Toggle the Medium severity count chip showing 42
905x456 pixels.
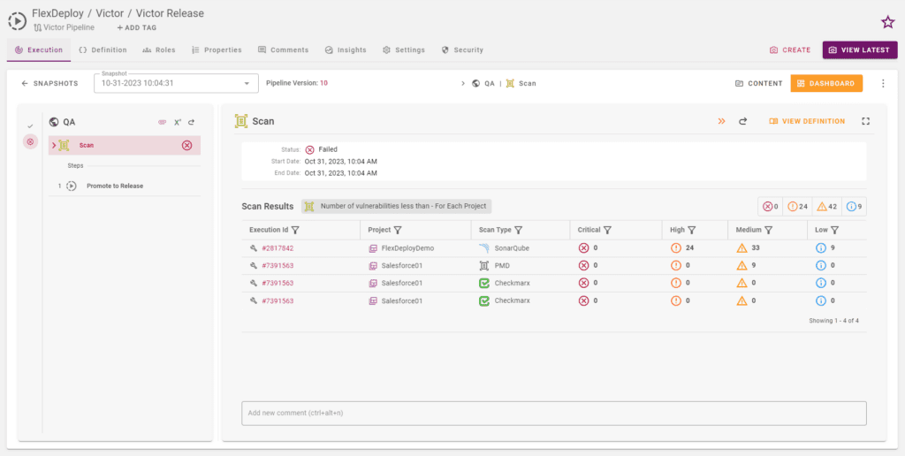pyautogui.click(x=826, y=206)
